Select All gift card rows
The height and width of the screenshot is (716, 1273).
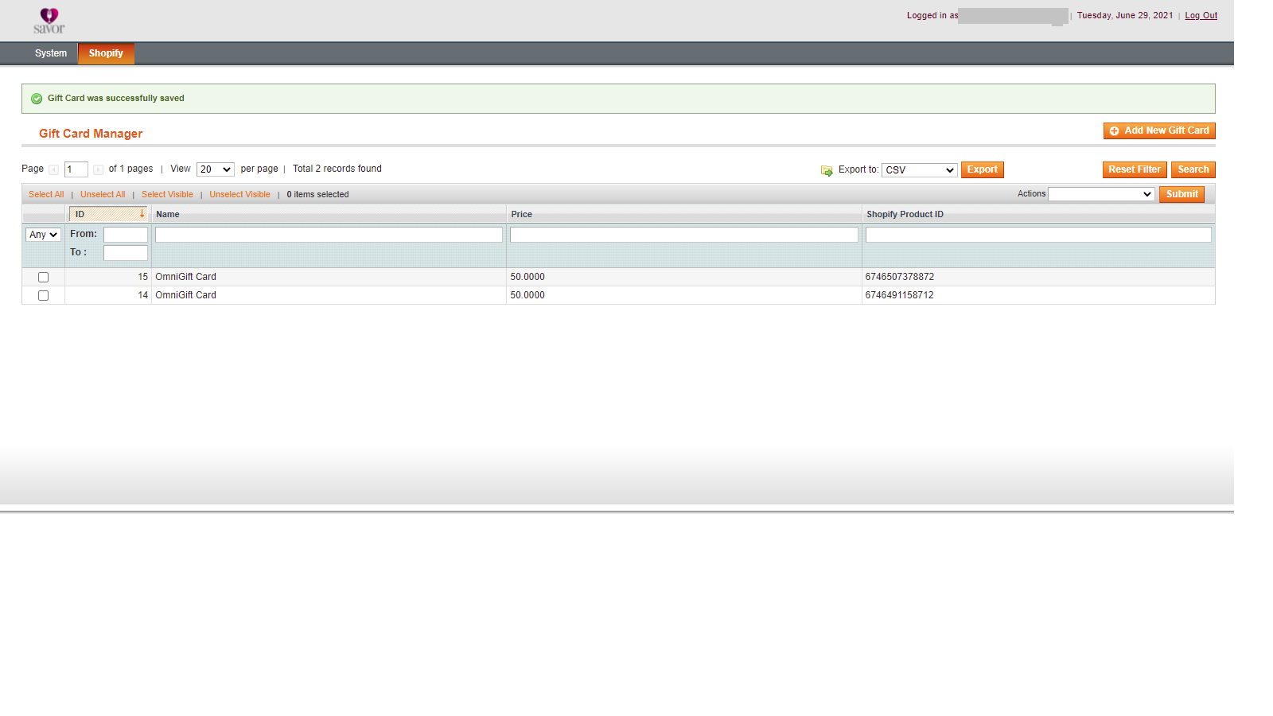tap(45, 194)
